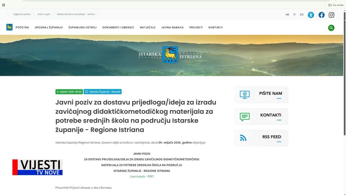Open the accessibility options icon

(311, 15)
